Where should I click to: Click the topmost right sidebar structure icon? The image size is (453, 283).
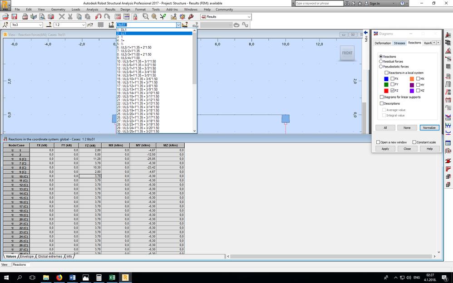click(448, 35)
